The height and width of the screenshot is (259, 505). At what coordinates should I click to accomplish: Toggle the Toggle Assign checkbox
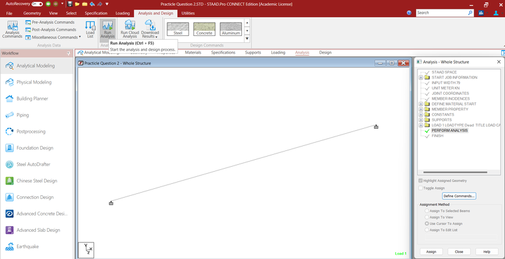[420, 188]
